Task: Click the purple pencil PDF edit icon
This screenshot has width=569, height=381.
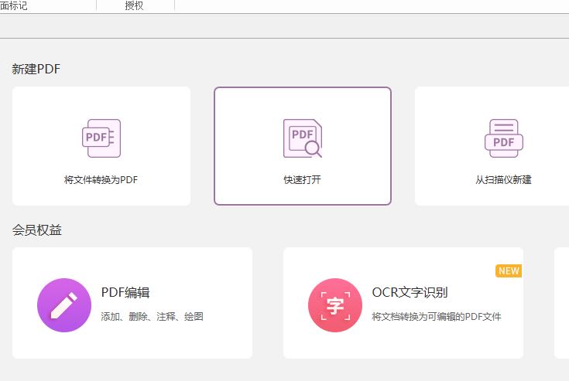Action: [64, 305]
